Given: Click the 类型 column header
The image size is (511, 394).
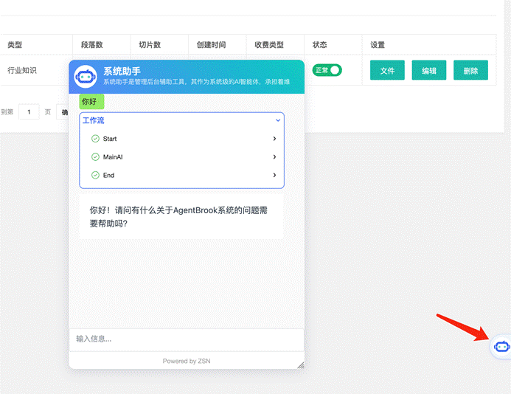Looking at the screenshot, I should point(15,45).
